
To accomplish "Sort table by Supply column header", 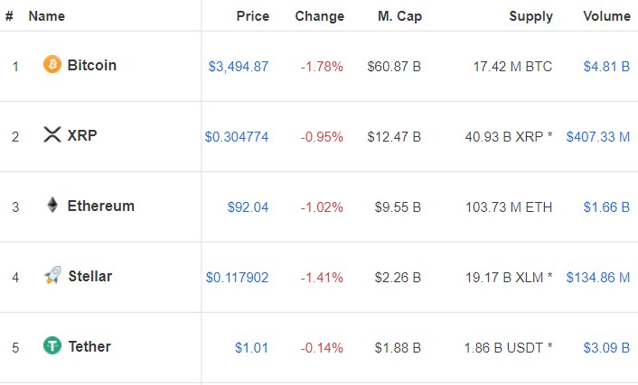I will click(531, 16).
